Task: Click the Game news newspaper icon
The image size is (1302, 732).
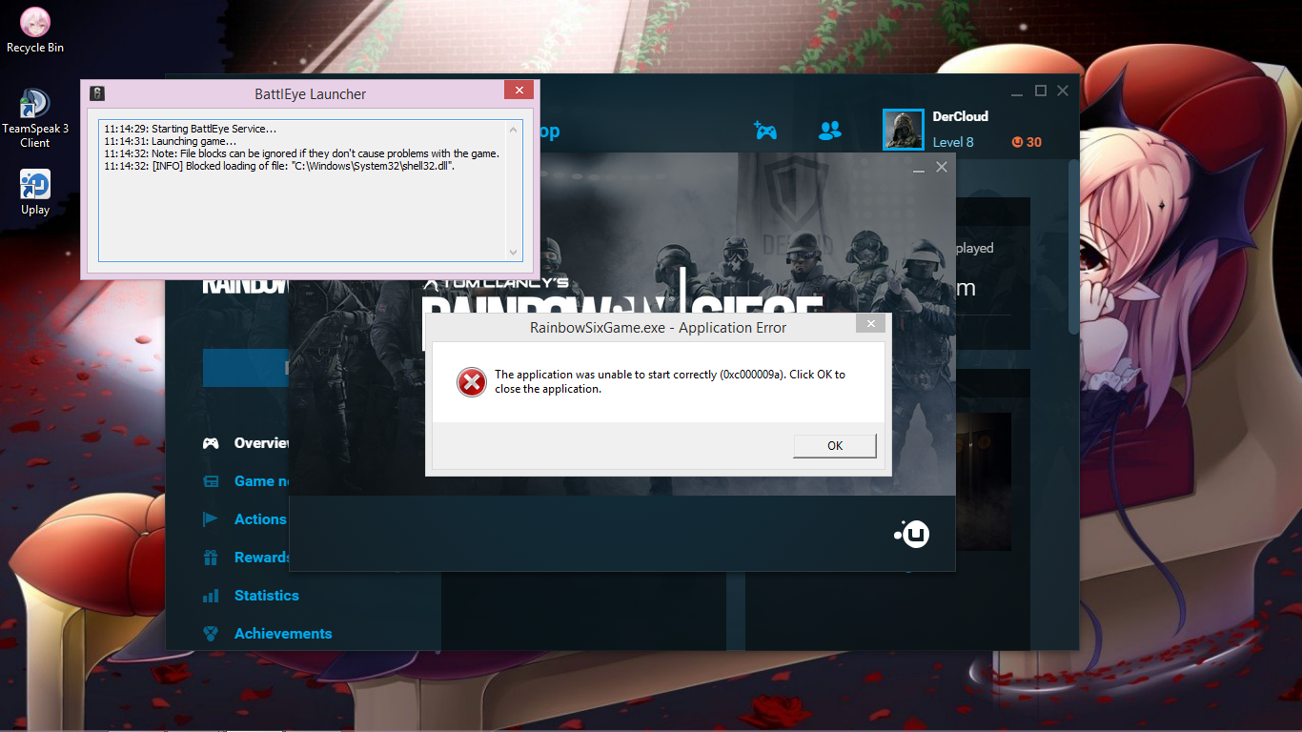Action: click(x=211, y=481)
